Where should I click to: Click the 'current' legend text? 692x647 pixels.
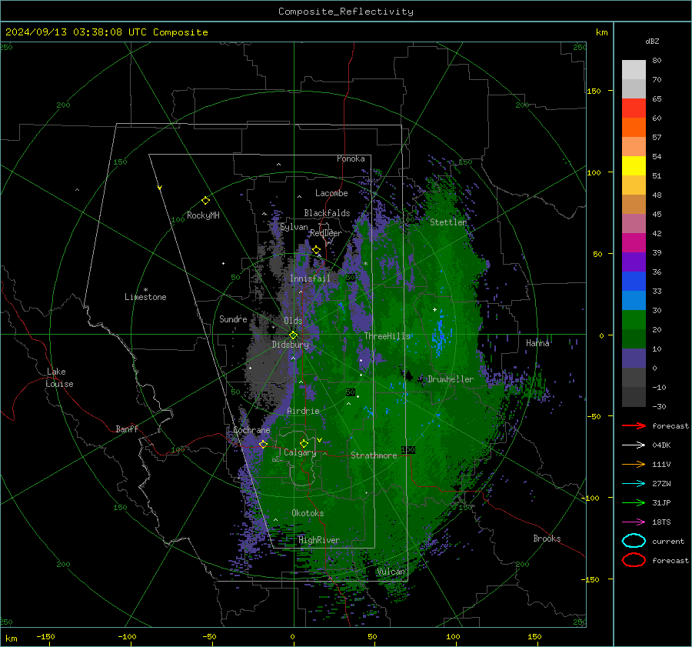tap(668, 541)
